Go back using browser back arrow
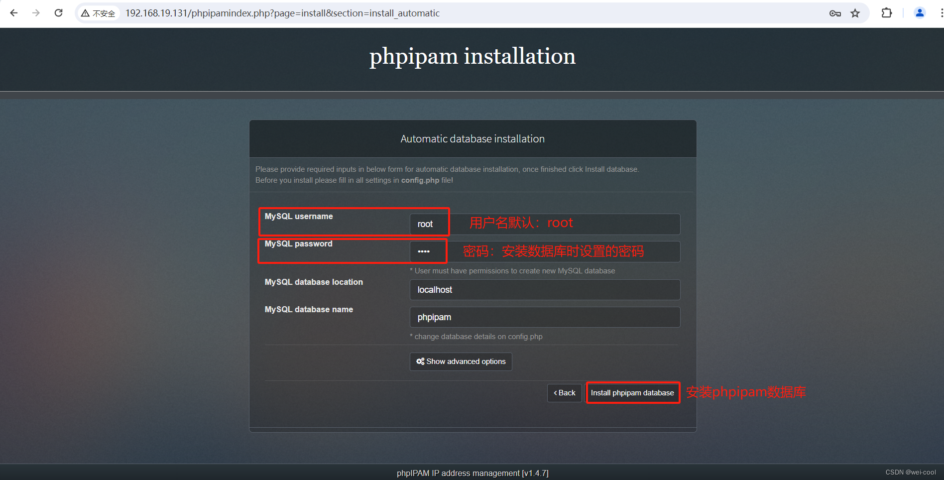 pos(14,13)
